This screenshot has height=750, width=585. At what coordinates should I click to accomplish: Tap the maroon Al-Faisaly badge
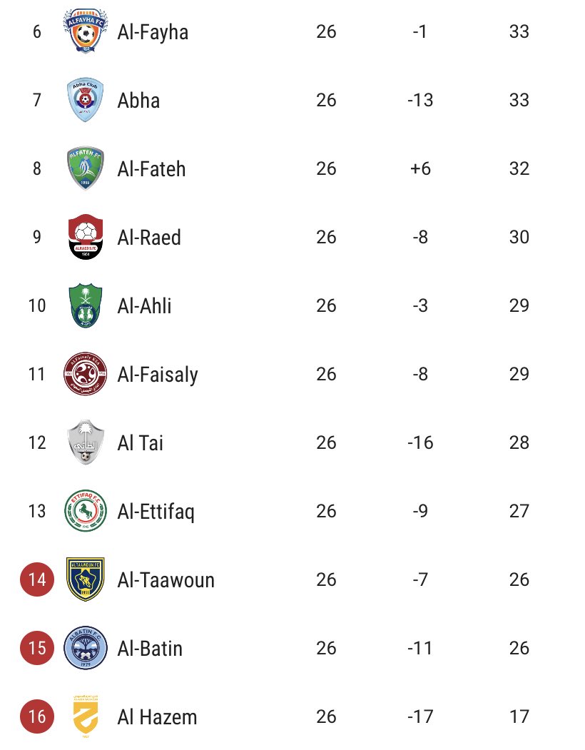click(x=85, y=374)
